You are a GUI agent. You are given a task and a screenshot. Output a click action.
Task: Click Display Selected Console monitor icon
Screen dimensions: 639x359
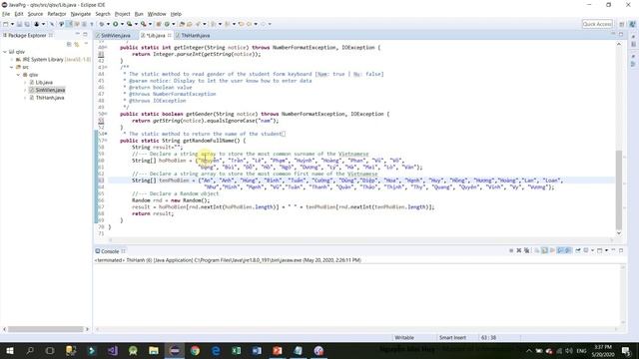coord(586,250)
